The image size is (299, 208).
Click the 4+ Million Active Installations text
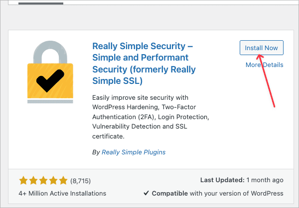(62, 193)
